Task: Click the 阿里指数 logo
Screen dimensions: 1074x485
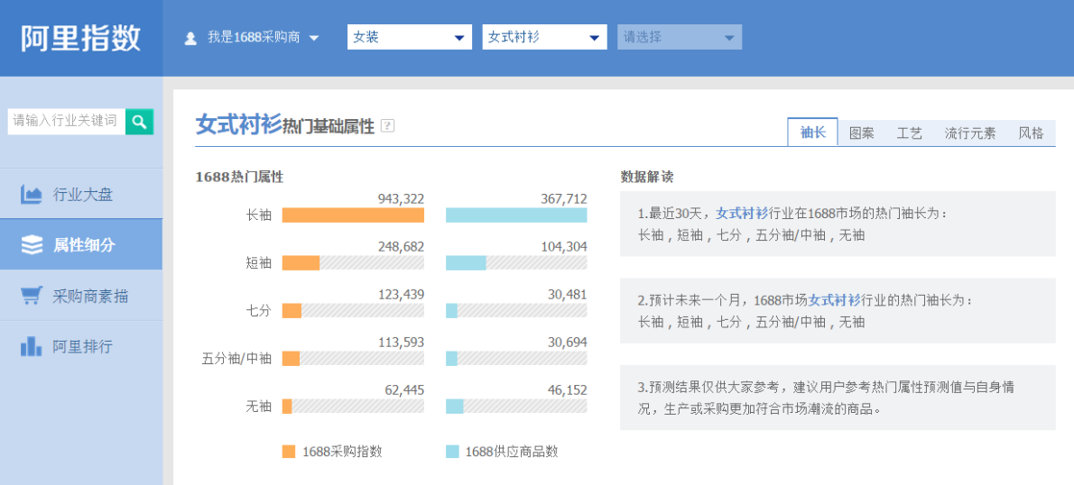Action: (x=81, y=38)
